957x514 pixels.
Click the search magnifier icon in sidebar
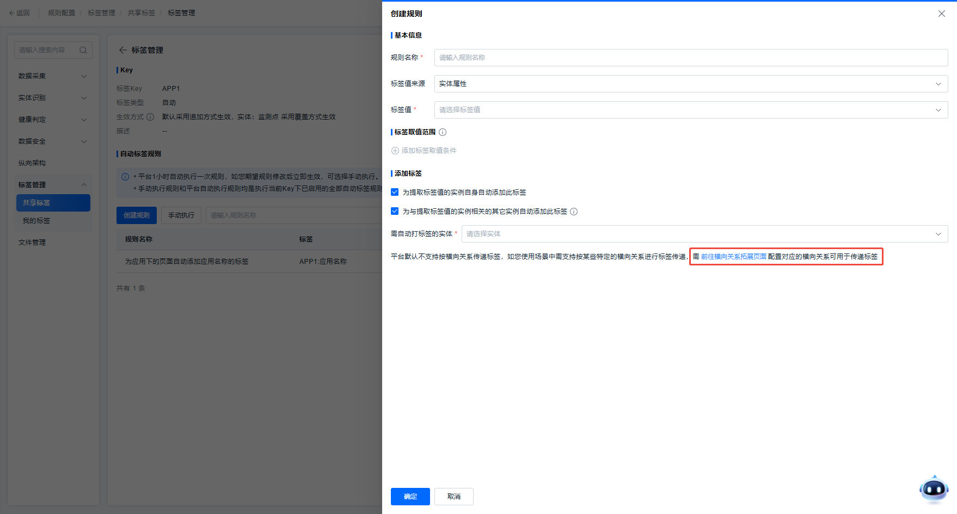(83, 50)
